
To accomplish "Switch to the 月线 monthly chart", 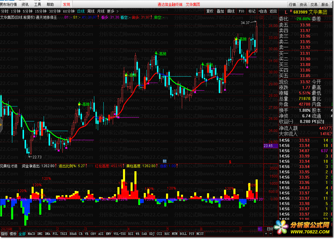I will coord(101,11).
